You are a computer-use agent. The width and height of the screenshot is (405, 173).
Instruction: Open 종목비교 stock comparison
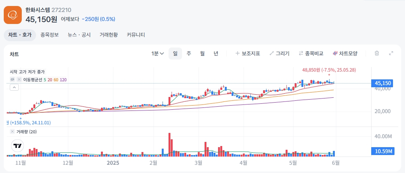(311, 54)
